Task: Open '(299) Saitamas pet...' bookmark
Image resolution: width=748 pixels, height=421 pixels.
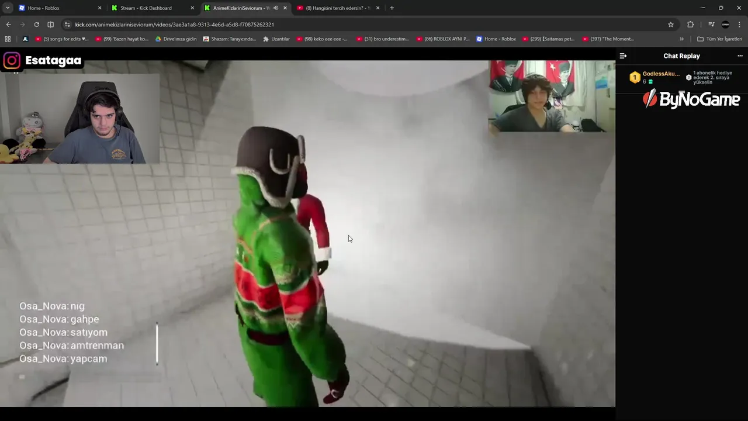Action: 548,39
